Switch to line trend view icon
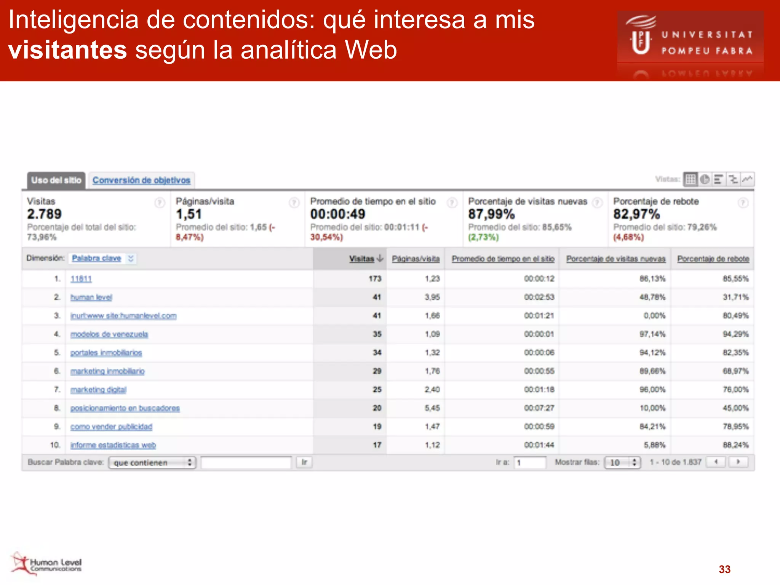 tap(747, 179)
